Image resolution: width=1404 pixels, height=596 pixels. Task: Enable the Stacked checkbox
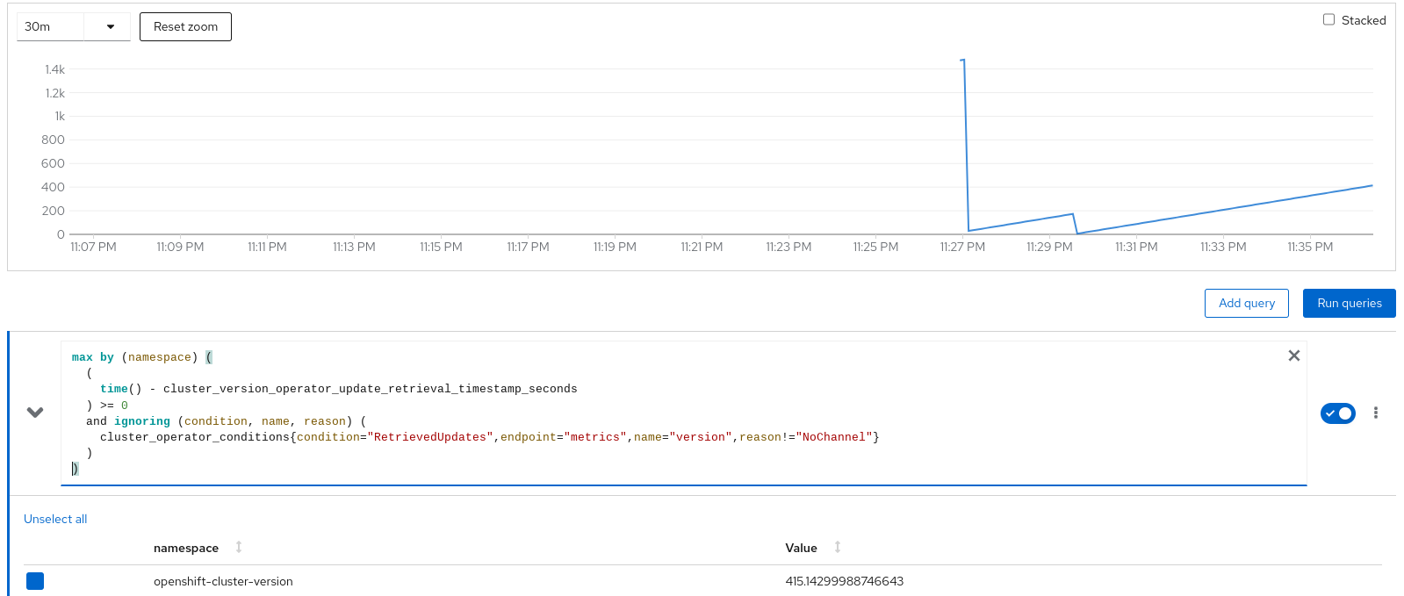coord(1328,19)
